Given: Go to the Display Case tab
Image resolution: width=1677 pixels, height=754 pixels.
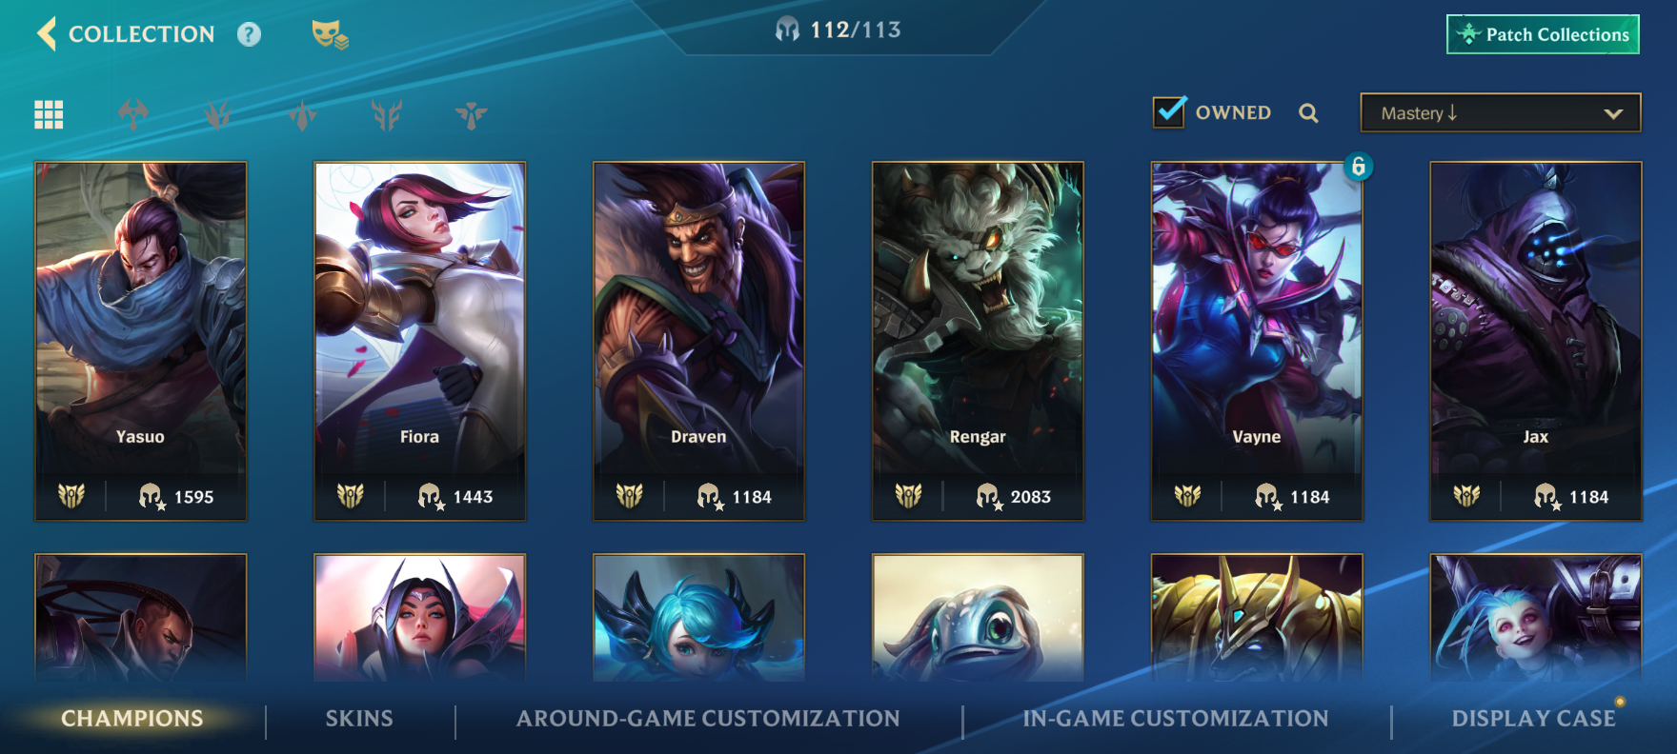Looking at the screenshot, I should pyautogui.click(x=1533, y=719).
